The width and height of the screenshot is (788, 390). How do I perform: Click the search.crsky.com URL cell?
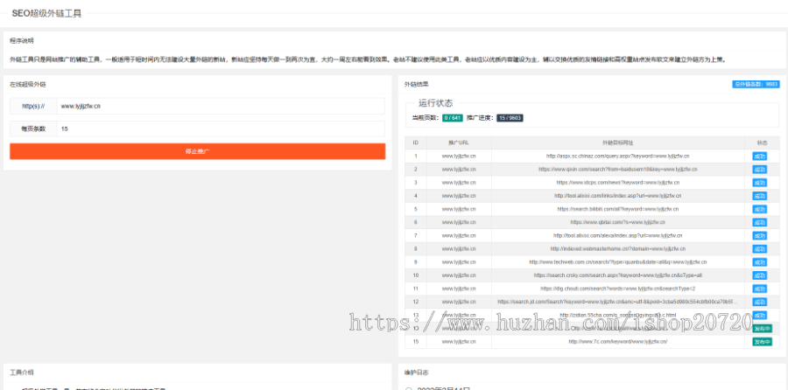point(617,275)
